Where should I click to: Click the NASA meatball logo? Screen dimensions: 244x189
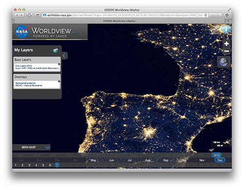tap(22, 32)
